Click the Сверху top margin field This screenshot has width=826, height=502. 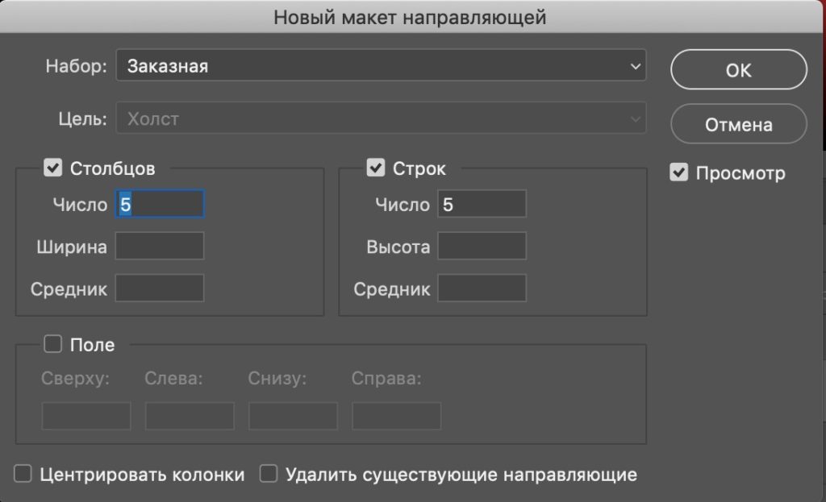(x=86, y=417)
